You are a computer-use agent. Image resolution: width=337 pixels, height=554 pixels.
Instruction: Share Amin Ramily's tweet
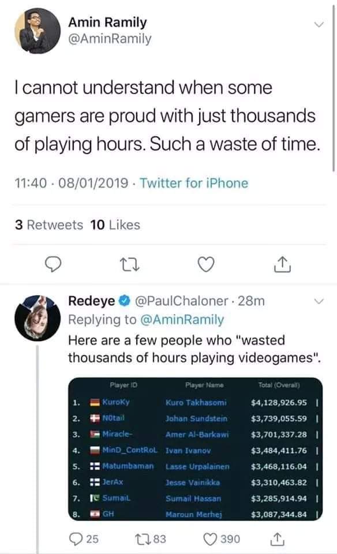point(283,264)
